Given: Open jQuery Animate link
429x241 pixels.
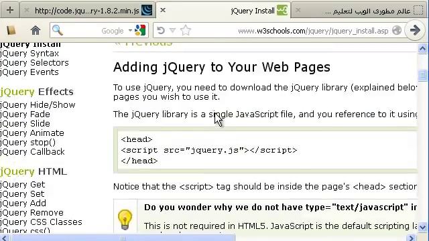Looking at the screenshot, I should pos(32,133).
